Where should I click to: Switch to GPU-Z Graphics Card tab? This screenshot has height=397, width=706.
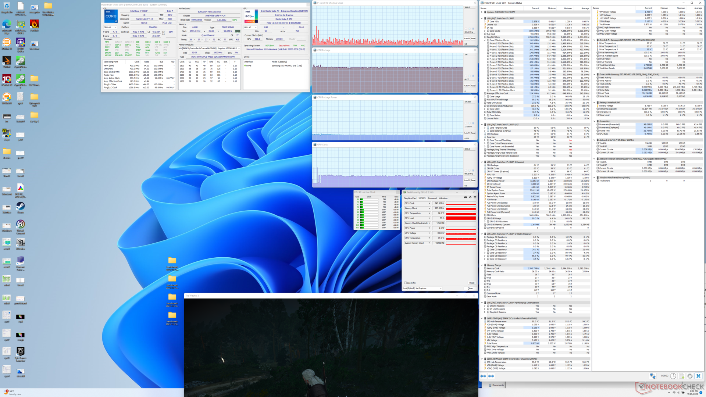410,198
